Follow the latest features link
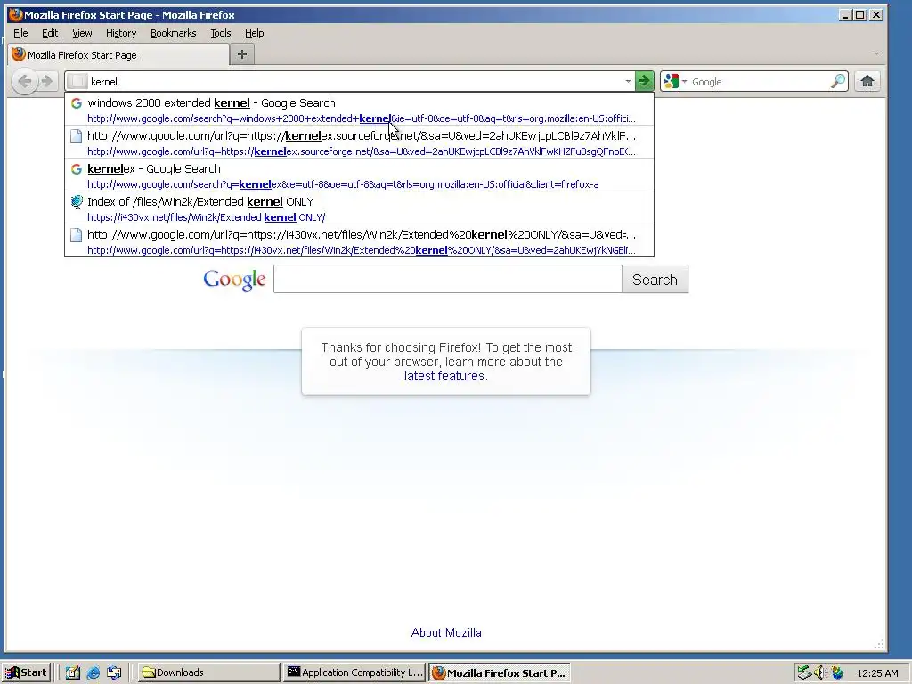Screen dimensions: 912x684 click(x=444, y=376)
